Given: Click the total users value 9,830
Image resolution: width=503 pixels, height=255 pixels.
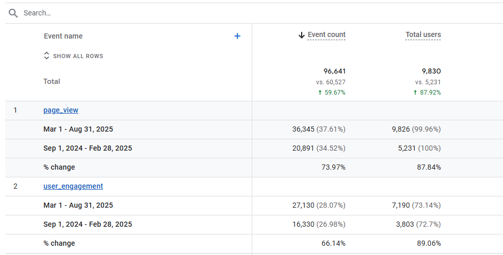Looking at the screenshot, I should 431,71.
